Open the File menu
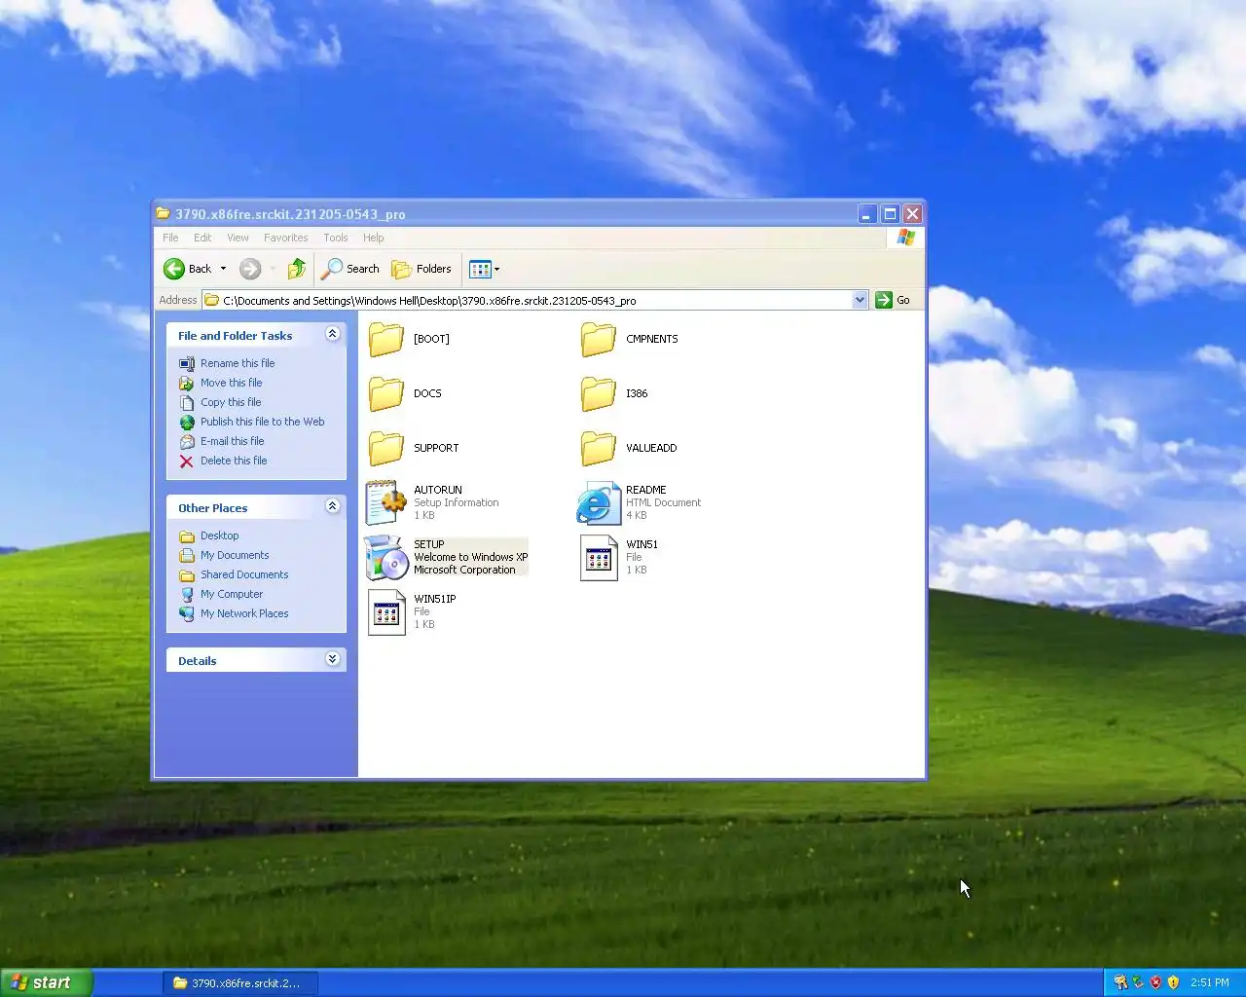The height and width of the screenshot is (997, 1246). [170, 238]
